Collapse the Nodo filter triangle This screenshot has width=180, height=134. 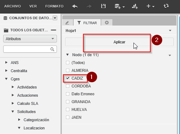68,55
